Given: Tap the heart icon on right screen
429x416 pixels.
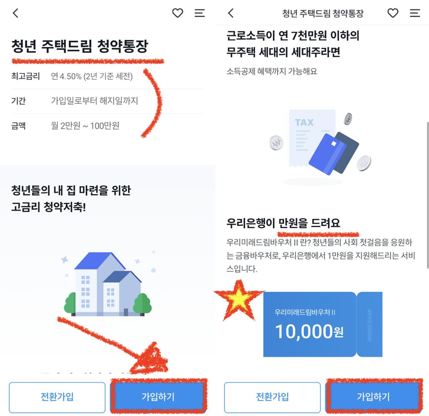Looking at the screenshot, I should pos(393,13).
